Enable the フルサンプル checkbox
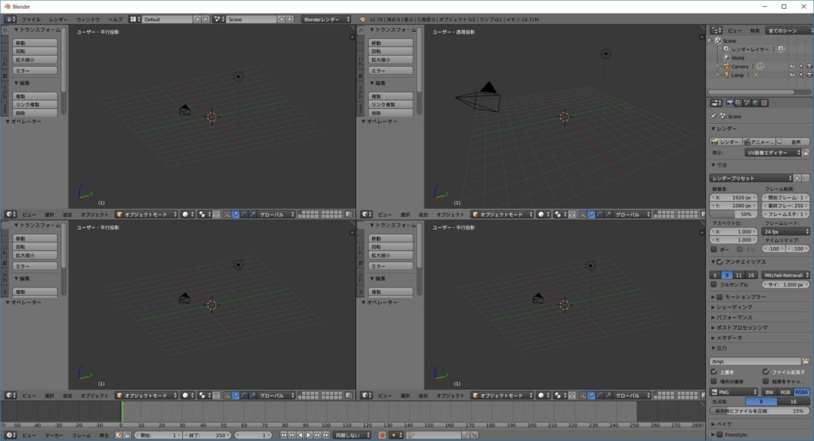Image resolution: width=814 pixels, height=441 pixels. coord(714,284)
